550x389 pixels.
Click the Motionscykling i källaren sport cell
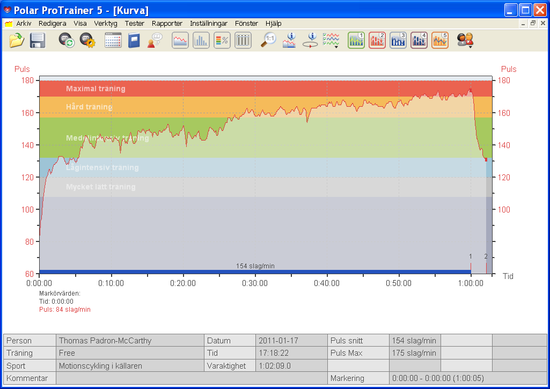[130, 366]
